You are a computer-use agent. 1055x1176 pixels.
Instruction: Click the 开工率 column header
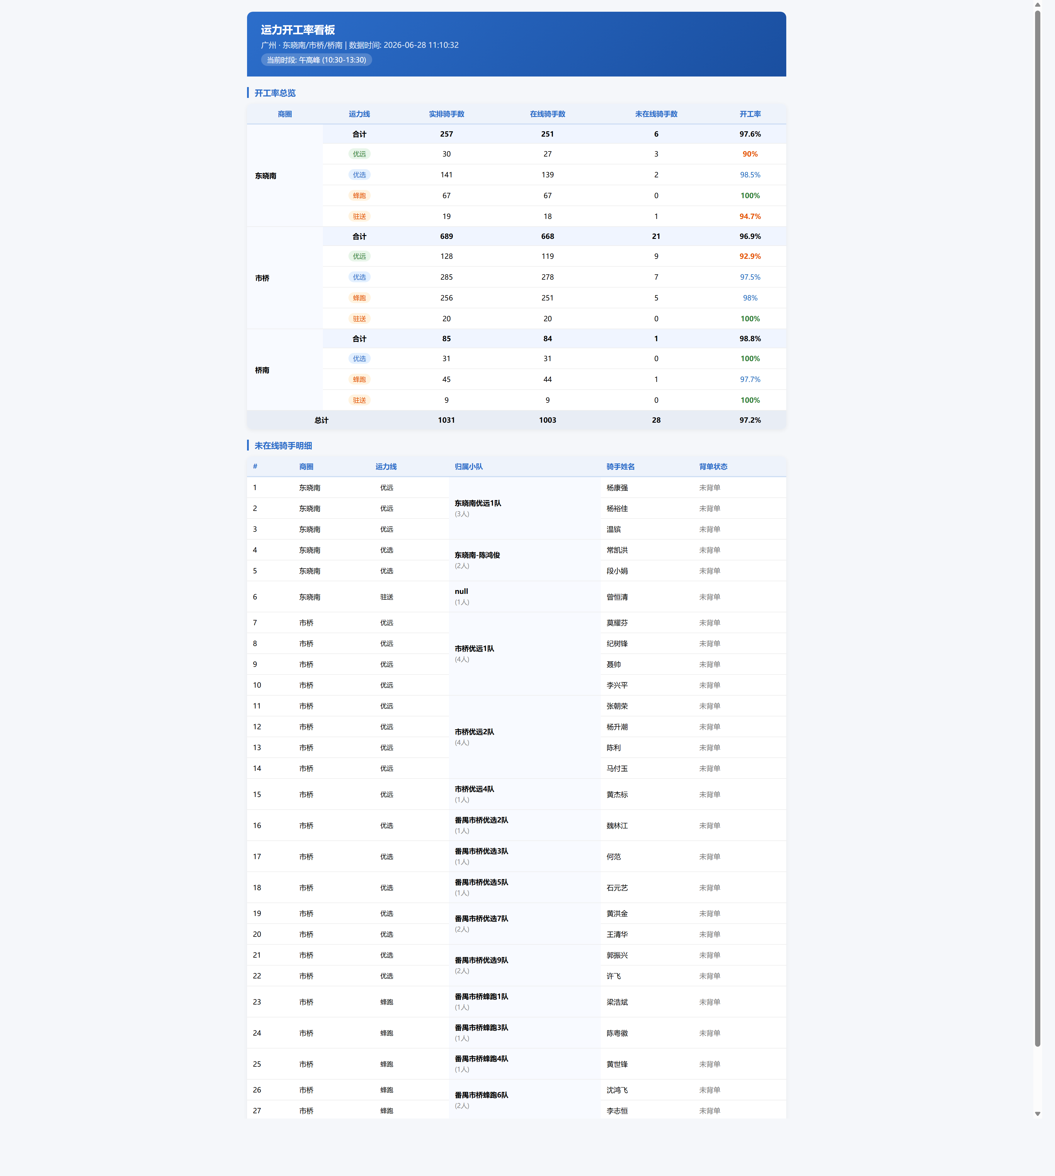pos(750,114)
